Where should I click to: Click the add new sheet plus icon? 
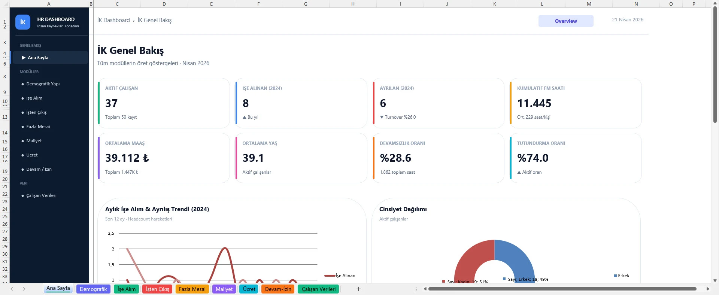(358, 289)
